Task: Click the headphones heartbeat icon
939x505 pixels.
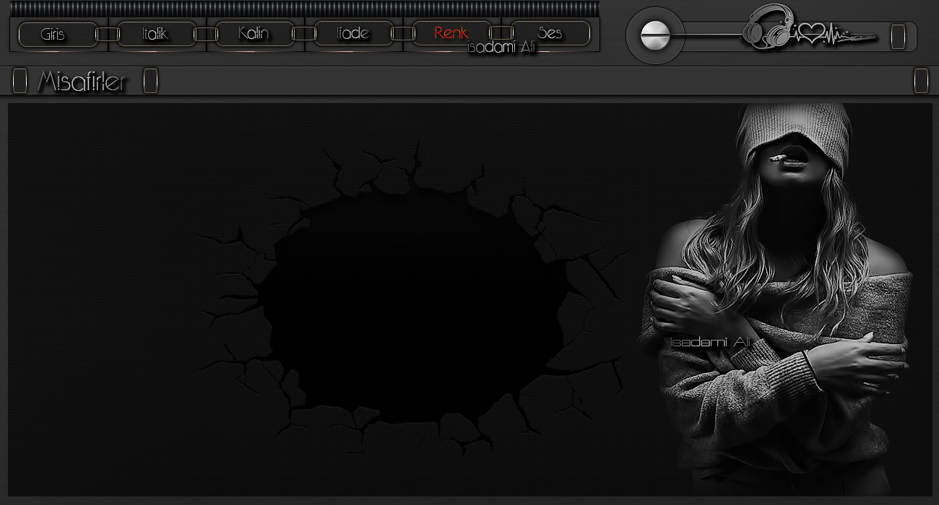Action: pos(809,27)
